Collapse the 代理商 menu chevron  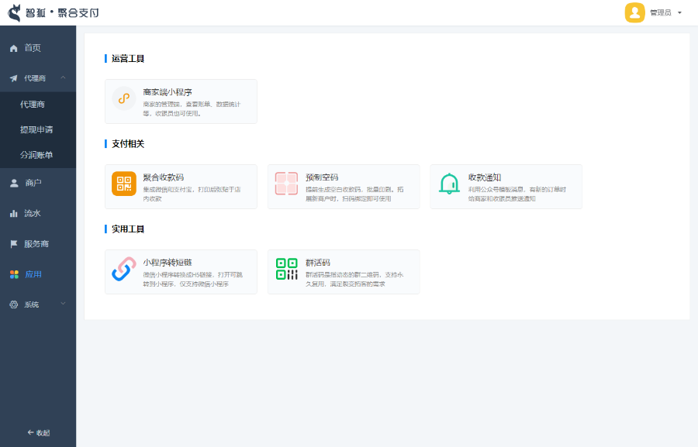64,77
